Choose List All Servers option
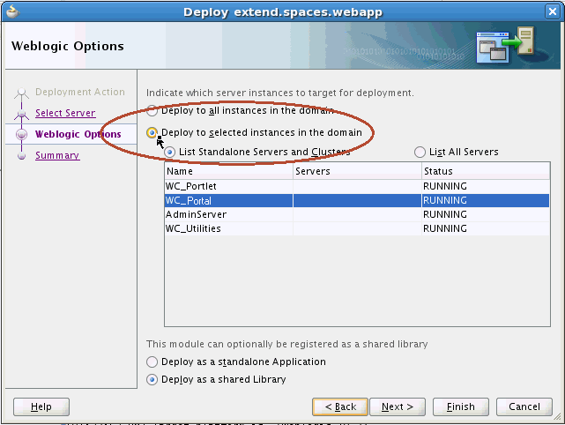This screenshot has height=425, width=565. click(x=420, y=152)
